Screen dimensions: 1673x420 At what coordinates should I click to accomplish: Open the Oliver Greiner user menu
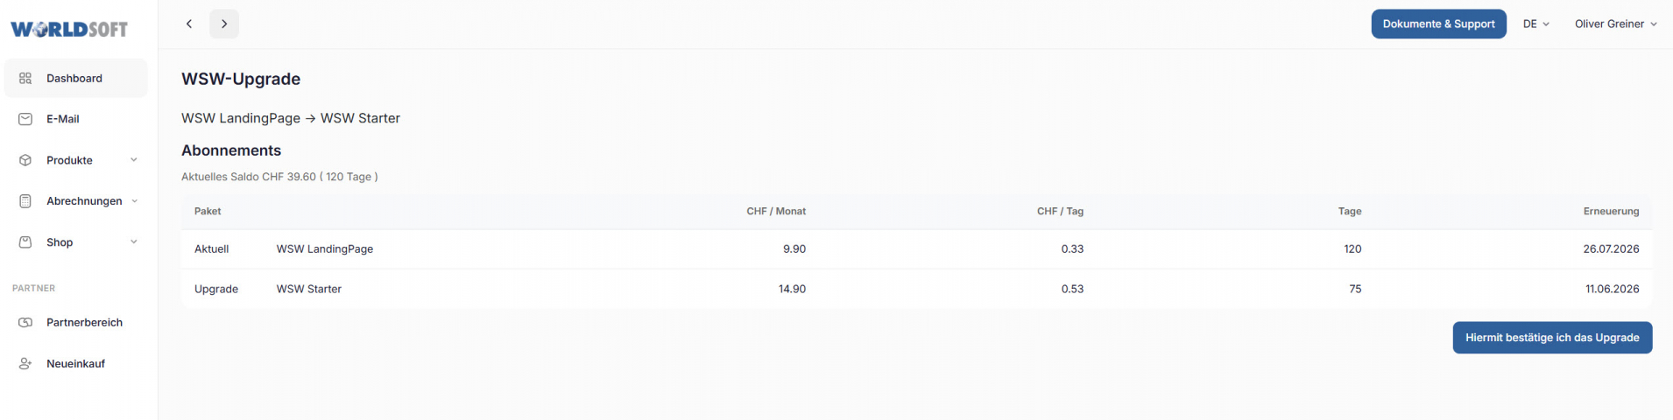pos(1615,24)
